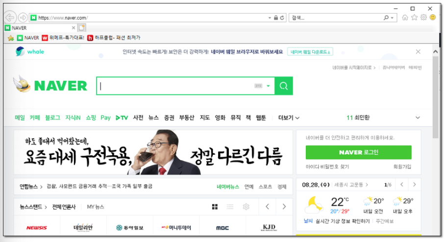Open 뉴스 menu item
The width and height of the screenshot is (446, 242).
point(153,118)
